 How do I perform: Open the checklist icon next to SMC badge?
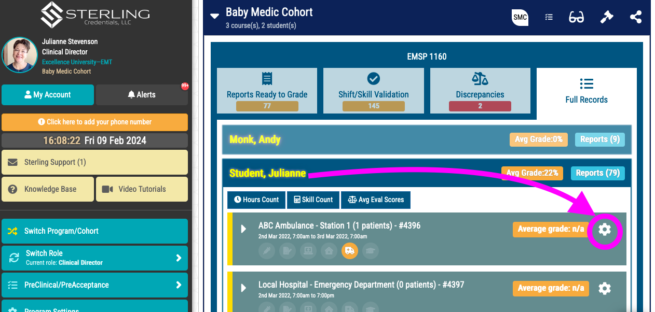pos(549,17)
